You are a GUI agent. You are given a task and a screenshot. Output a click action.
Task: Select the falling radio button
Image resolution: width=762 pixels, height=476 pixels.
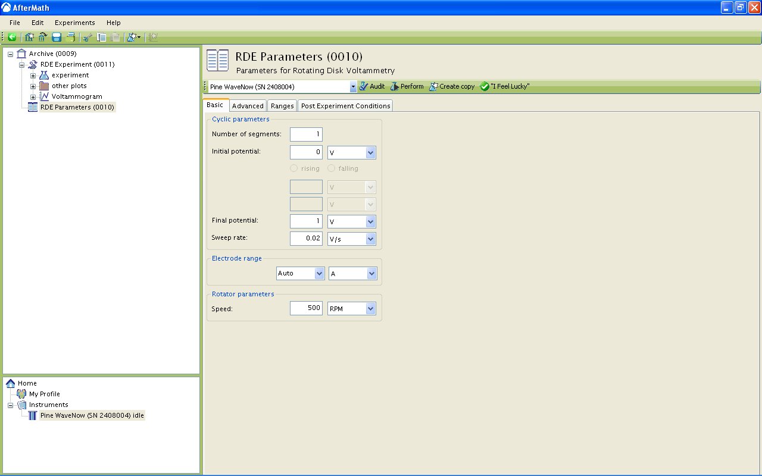tap(331, 168)
